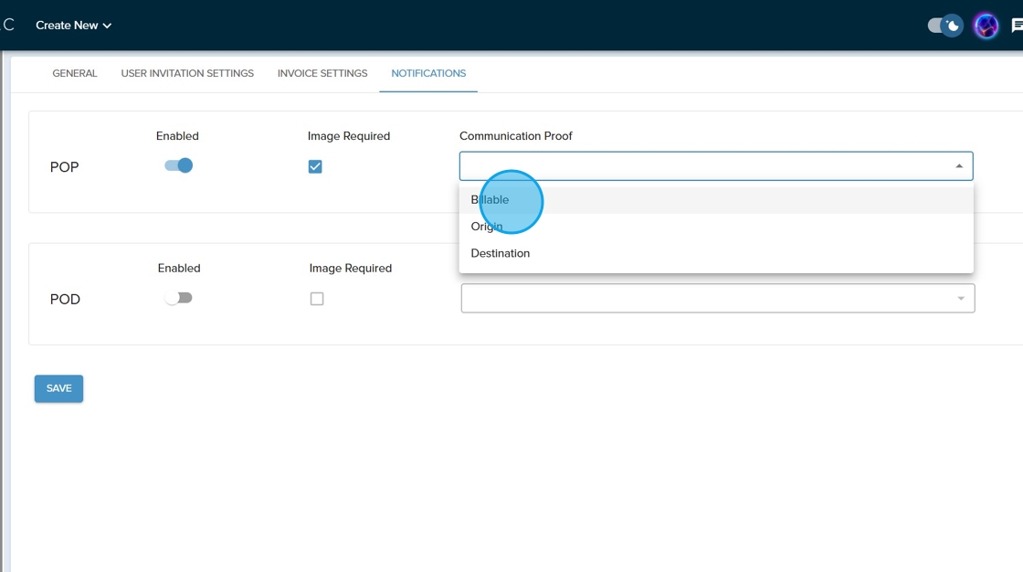Select the Notifications tab
The width and height of the screenshot is (1023, 572).
pyautogui.click(x=428, y=73)
